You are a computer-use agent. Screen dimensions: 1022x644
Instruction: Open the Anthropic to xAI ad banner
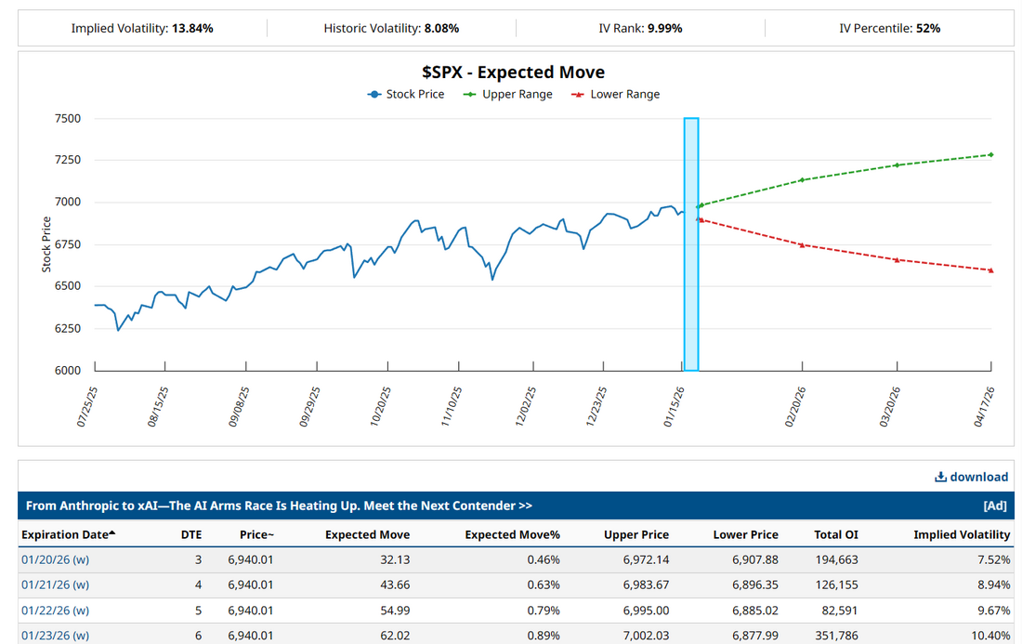[279, 506]
